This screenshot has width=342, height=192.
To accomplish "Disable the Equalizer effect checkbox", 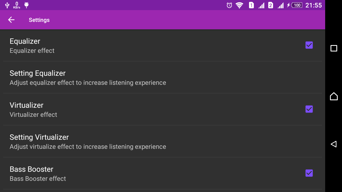I will tap(309, 45).
